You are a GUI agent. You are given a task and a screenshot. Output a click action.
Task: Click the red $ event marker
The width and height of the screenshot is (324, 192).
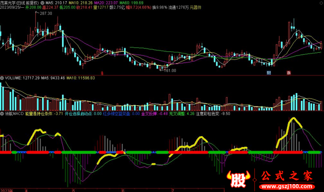coord(102,73)
